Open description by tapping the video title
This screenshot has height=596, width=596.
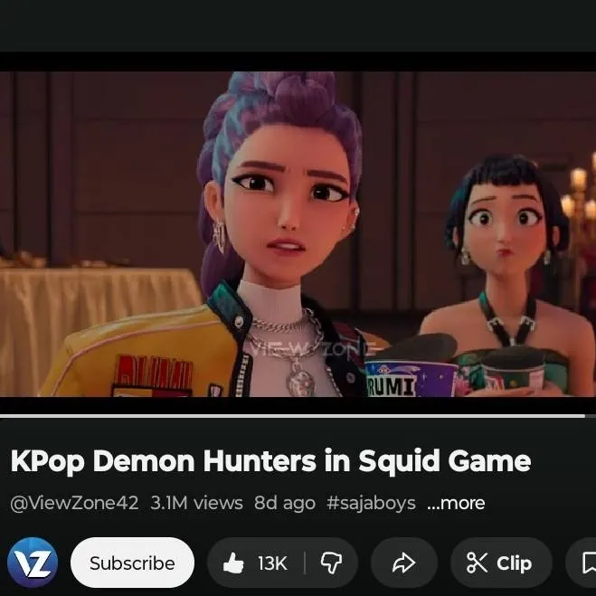pos(270,461)
